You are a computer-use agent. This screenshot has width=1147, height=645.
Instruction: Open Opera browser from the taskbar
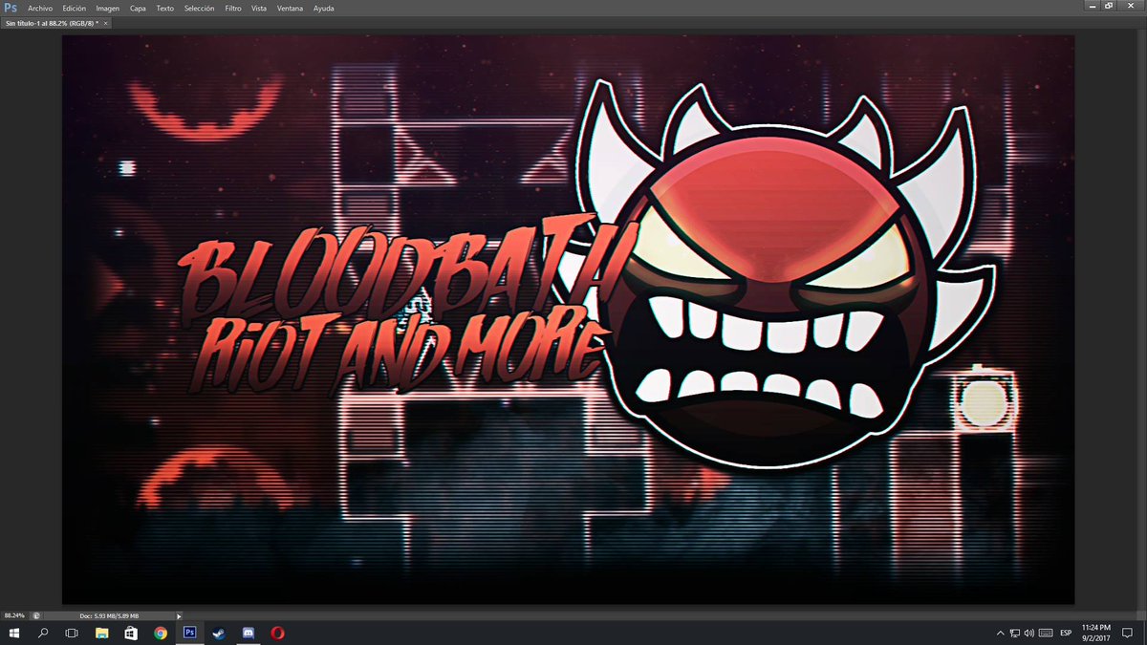[278, 633]
